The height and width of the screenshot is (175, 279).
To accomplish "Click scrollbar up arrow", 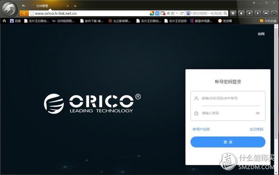I will [x=276, y=26].
